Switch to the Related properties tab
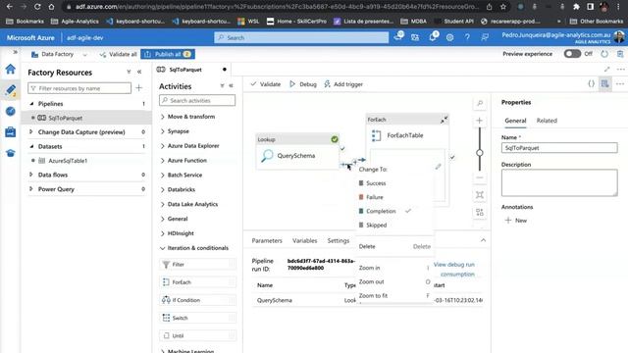Image resolution: width=628 pixels, height=353 pixels. click(x=547, y=121)
